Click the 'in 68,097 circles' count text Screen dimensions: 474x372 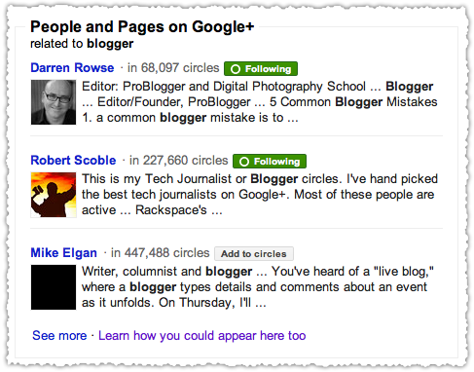[x=173, y=68]
